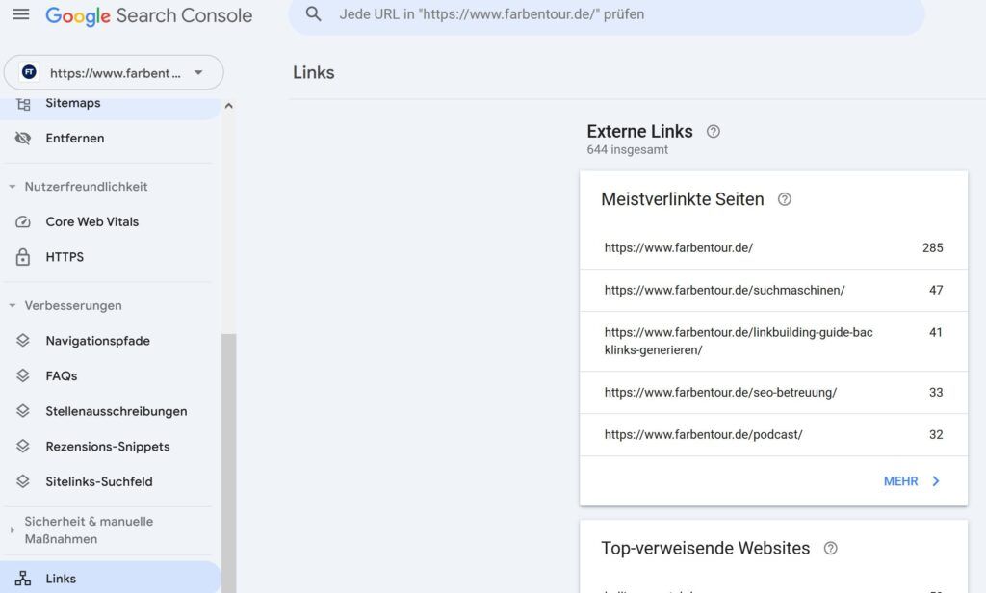The height and width of the screenshot is (593, 986).
Task: Click the '41' link count
Action: coord(936,332)
